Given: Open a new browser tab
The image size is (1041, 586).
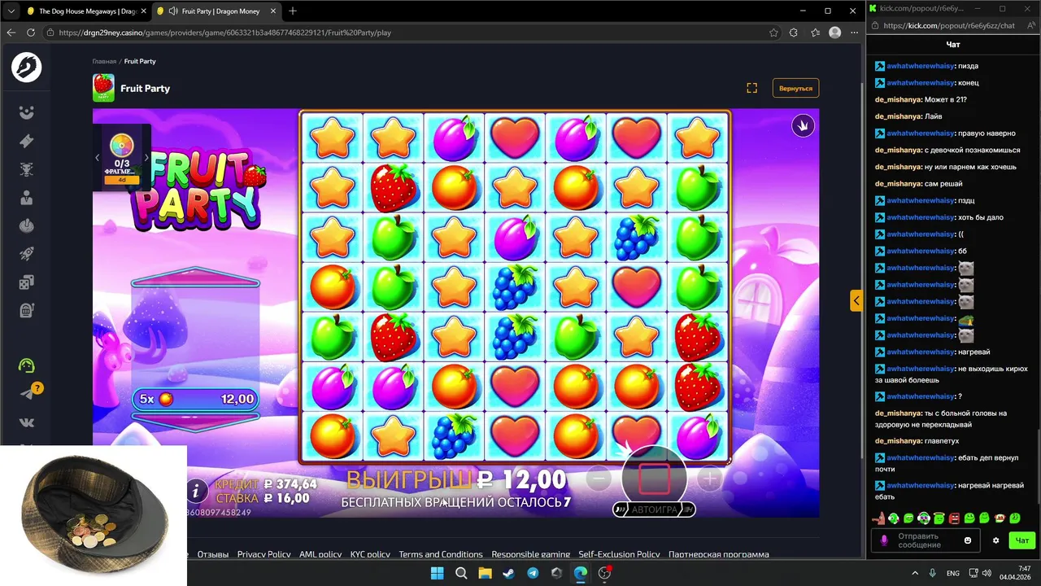Looking at the screenshot, I should coord(293,11).
